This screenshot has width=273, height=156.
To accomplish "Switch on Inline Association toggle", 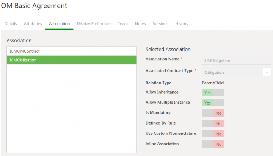I will click(213, 144).
